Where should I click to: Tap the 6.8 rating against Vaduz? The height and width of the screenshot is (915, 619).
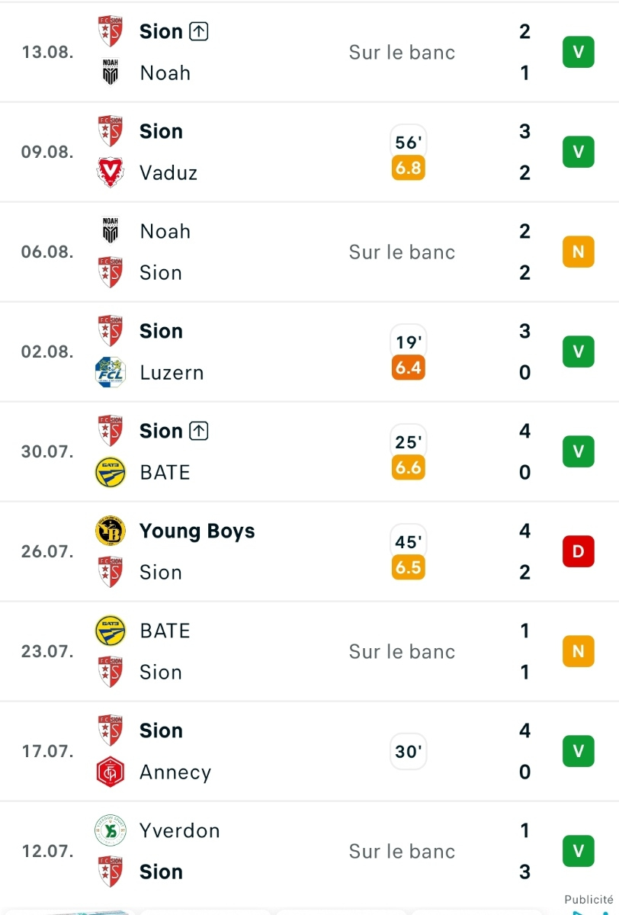pos(409,168)
